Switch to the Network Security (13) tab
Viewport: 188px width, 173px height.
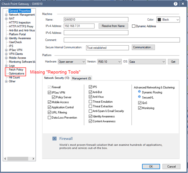57,78
